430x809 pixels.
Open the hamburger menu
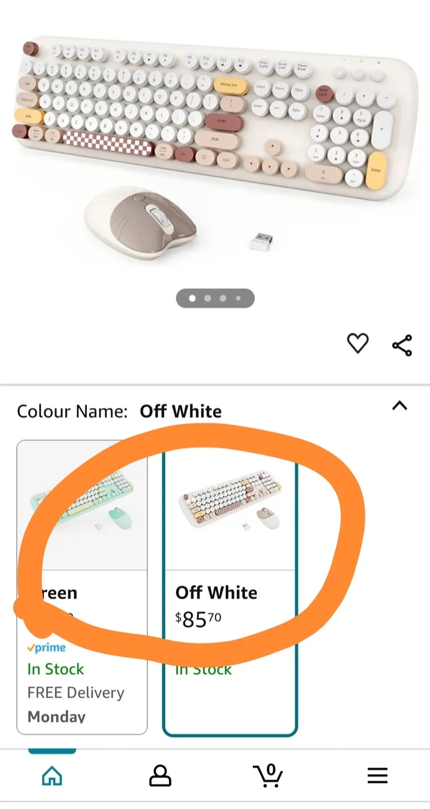pyautogui.click(x=377, y=775)
